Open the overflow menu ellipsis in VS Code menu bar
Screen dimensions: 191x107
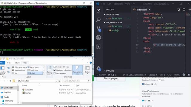(134, 4)
